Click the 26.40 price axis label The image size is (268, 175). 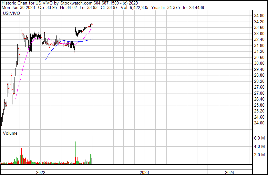coord(259,99)
